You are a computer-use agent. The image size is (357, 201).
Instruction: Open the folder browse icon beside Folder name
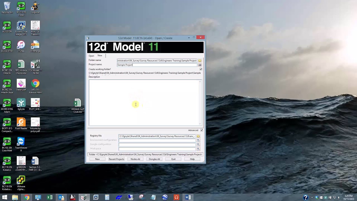point(200,61)
